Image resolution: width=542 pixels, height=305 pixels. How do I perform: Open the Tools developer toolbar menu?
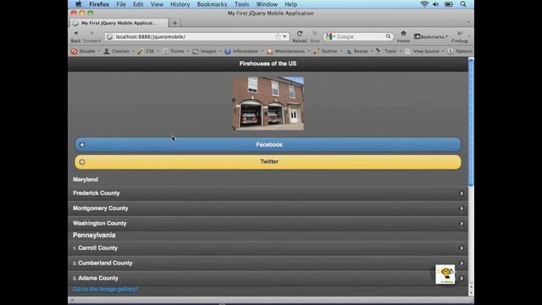coord(389,51)
